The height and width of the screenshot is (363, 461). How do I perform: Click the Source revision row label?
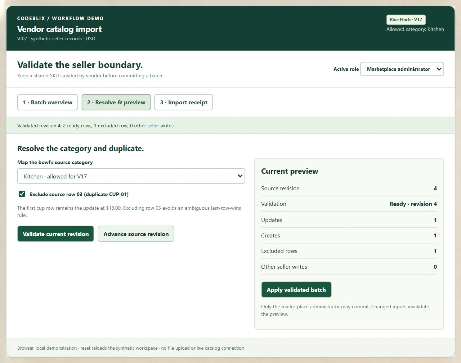tap(280, 189)
